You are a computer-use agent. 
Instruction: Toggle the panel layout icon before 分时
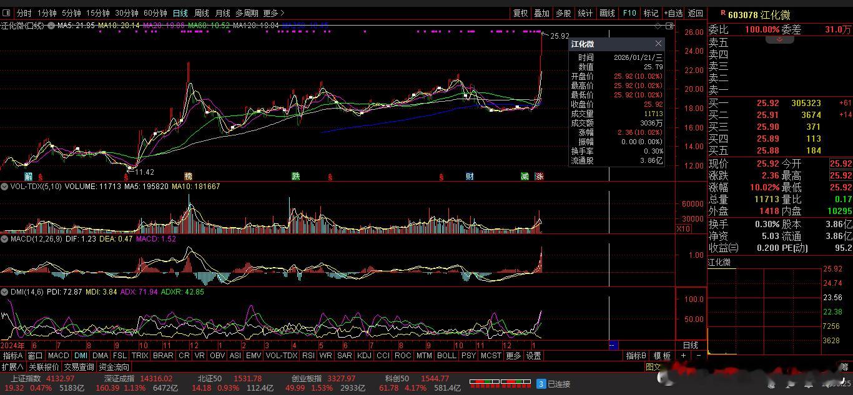pyautogui.click(x=6, y=12)
